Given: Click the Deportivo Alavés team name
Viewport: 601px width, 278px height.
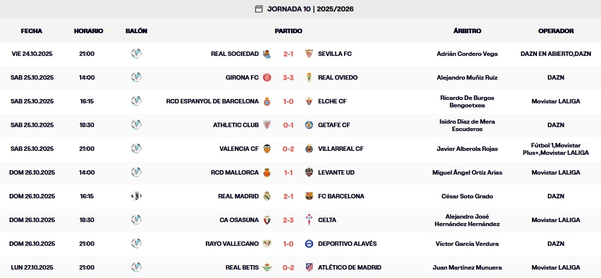Looking at the screenshot, I should (347, 244).
